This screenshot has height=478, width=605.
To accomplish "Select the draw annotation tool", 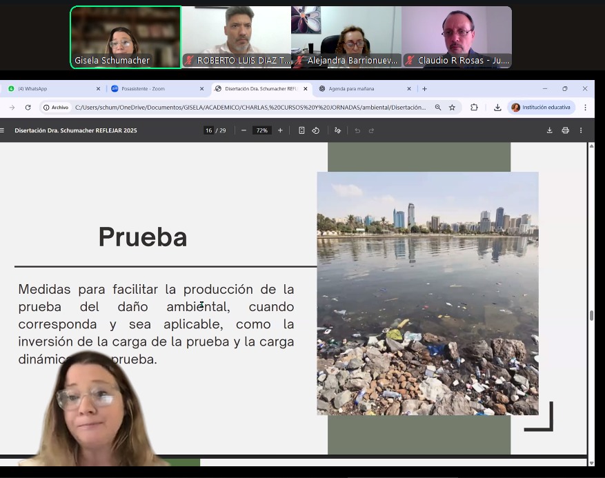I will point(337,130).
